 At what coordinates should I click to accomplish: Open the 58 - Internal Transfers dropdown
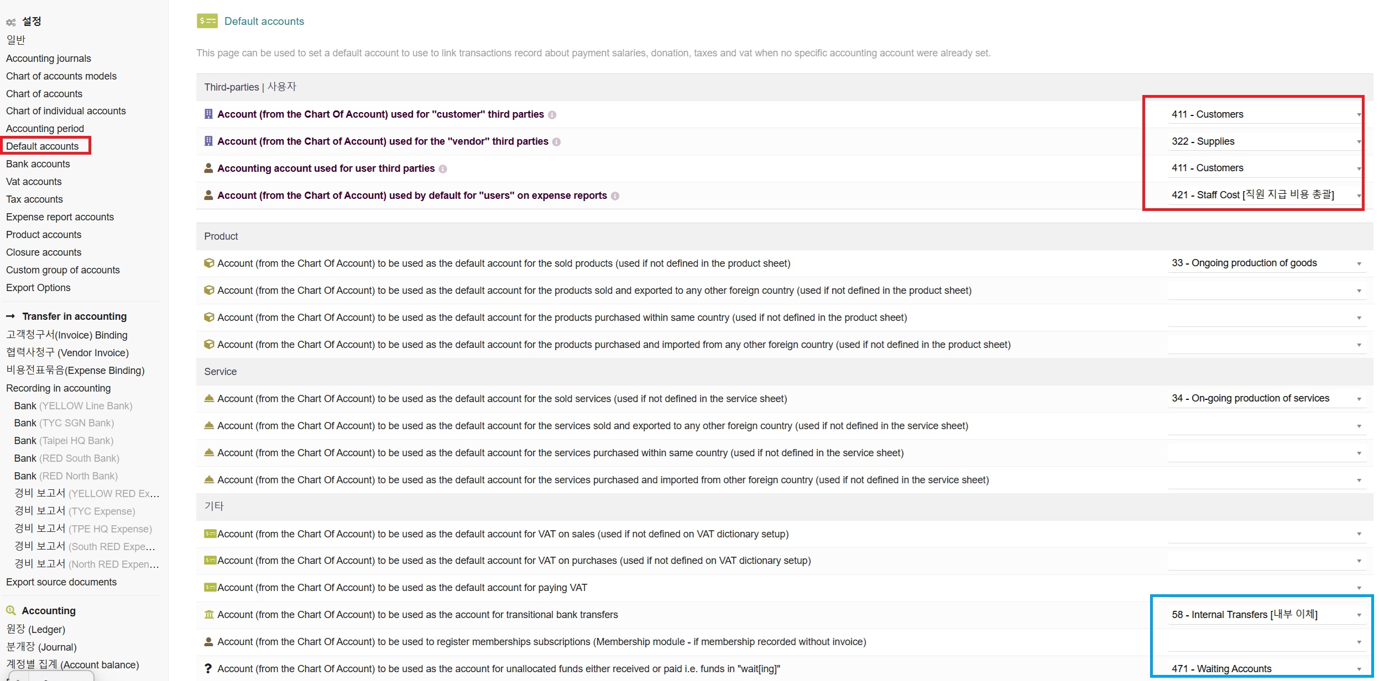1266,615
